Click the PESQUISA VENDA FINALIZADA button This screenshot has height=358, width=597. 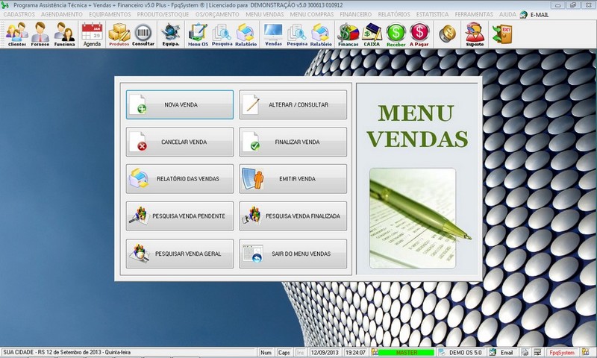[293, 216]
